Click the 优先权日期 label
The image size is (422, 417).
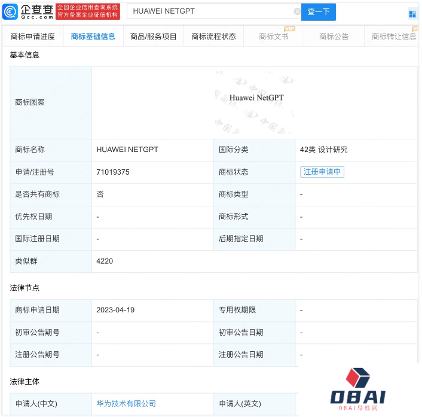coord(33,217)
